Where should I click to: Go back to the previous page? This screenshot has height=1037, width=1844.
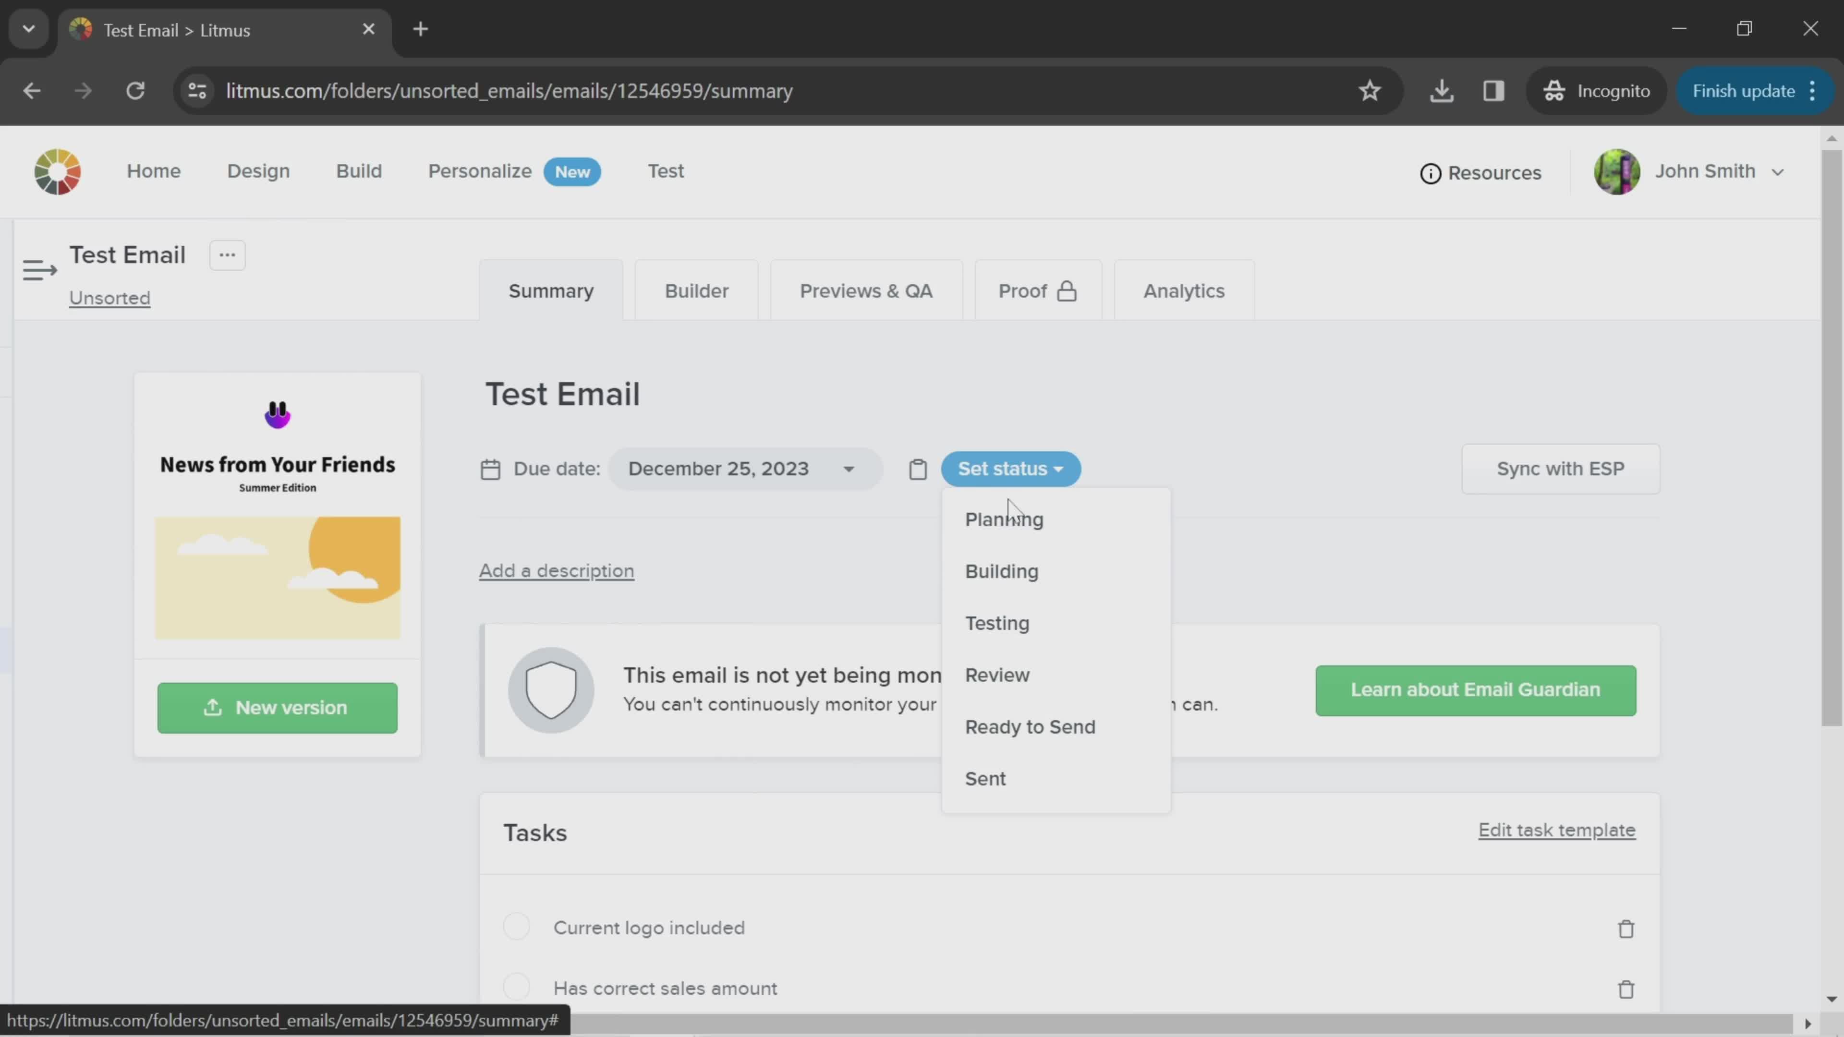pos(32,91)
